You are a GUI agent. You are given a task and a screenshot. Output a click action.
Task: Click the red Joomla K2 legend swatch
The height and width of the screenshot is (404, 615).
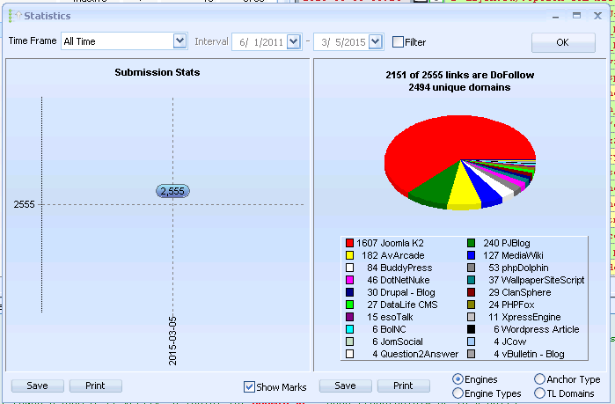click(349, 243)
